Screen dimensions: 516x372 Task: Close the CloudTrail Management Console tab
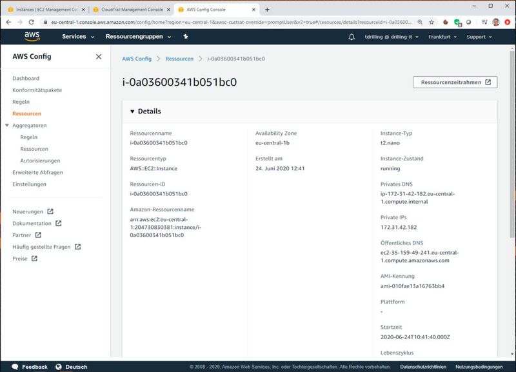click(x=168, y=10)
